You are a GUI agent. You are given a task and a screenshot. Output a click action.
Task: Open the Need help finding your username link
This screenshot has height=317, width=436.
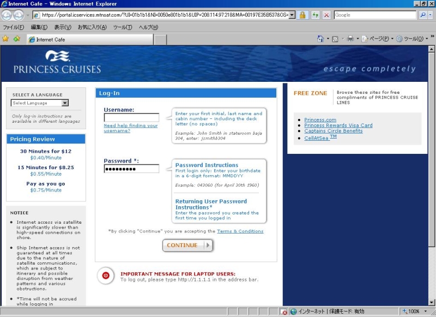pos(131,128)
